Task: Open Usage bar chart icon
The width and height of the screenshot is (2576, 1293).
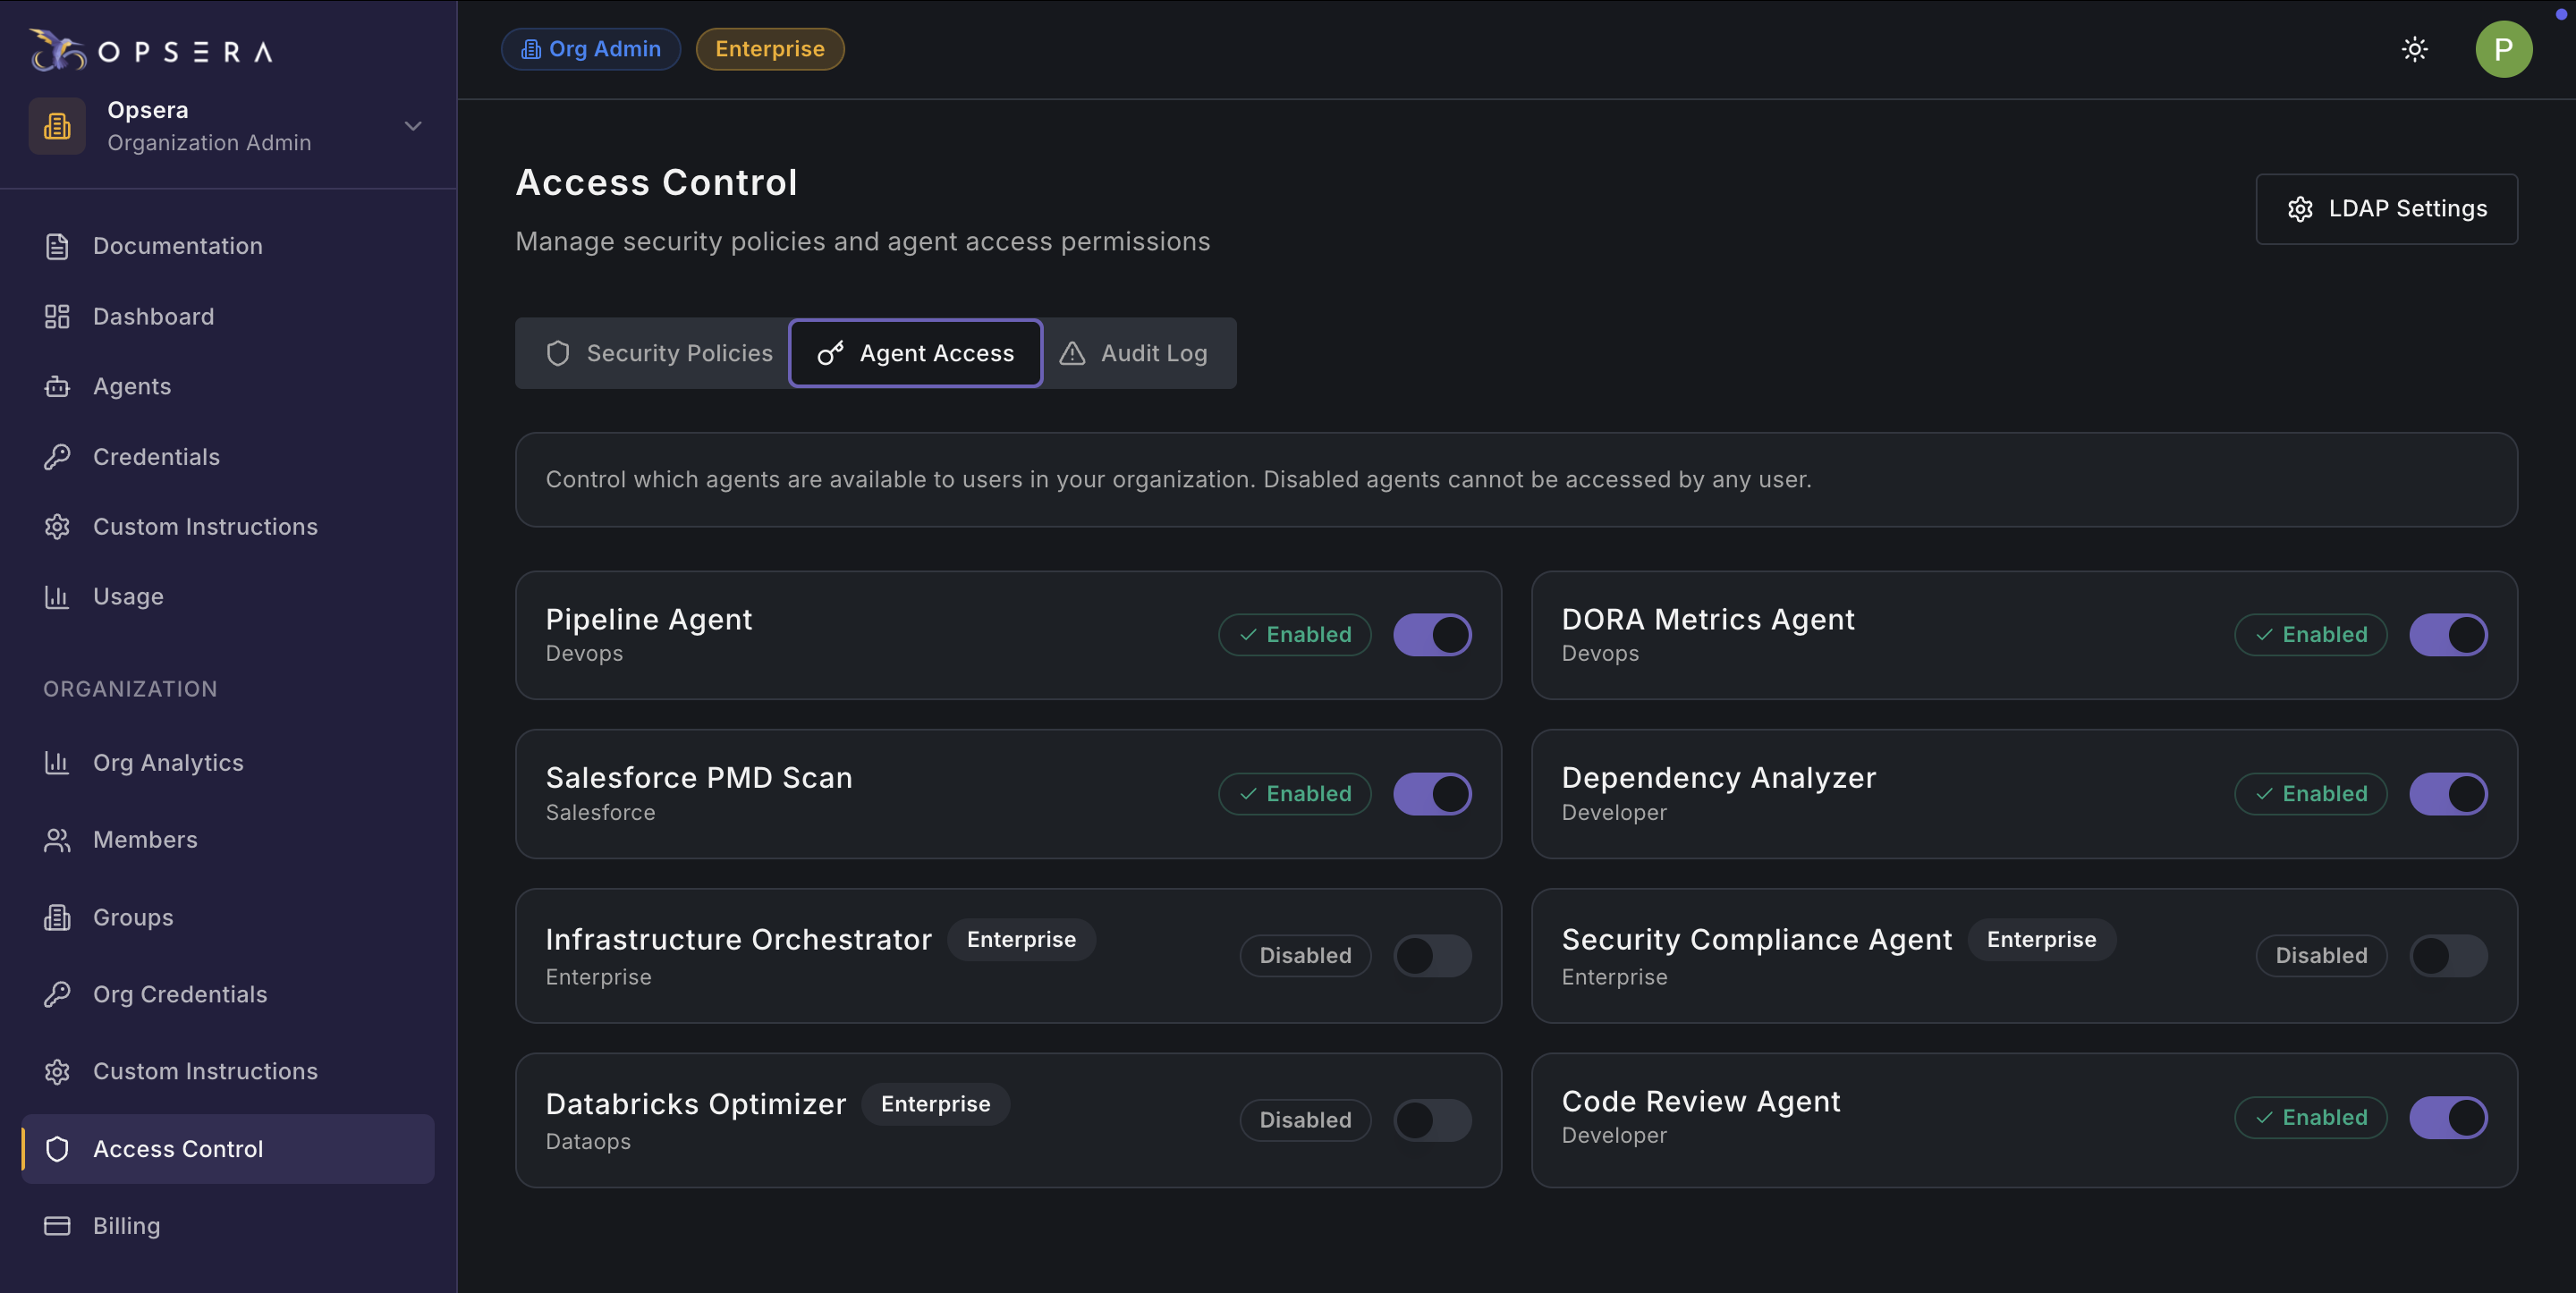Action: click(x=57, y=597)
